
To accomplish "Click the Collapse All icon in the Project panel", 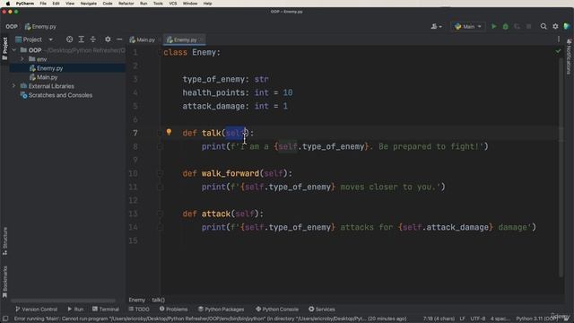I will pos(93,39).
